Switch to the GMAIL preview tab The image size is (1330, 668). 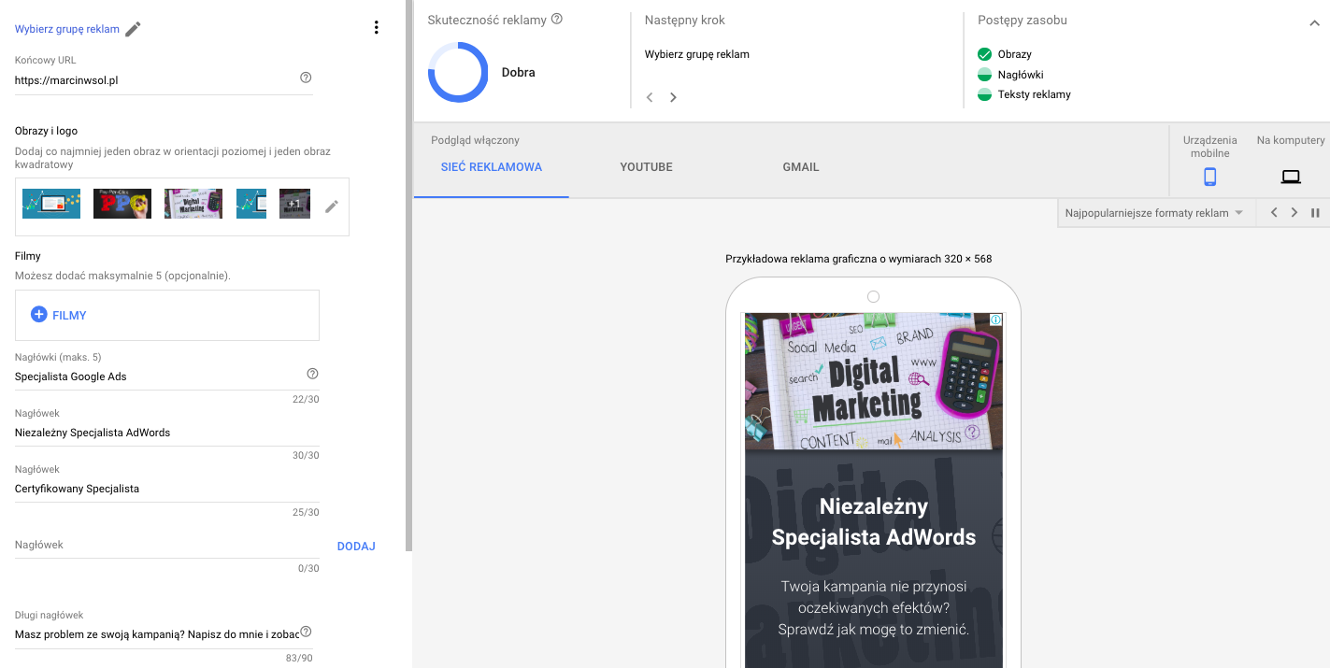coord(801,167)
